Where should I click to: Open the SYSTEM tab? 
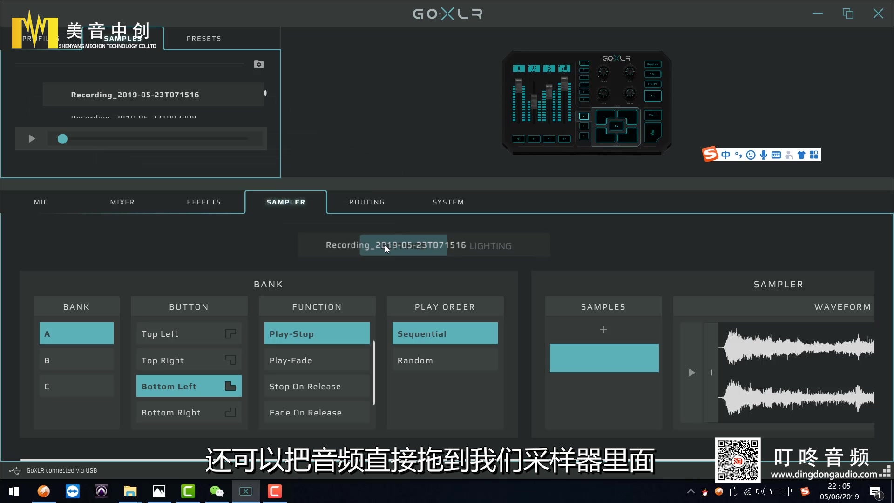pos(448,202)
